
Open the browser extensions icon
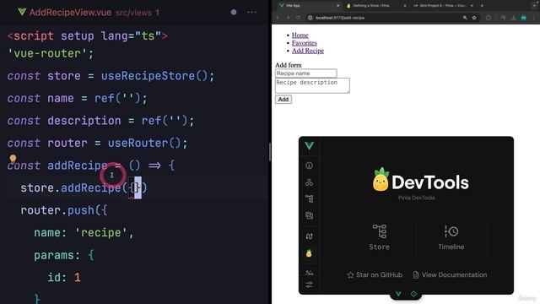488,18
